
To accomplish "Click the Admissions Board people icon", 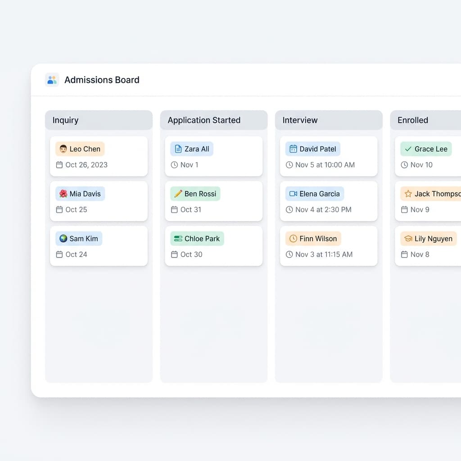I will point(52,80).
